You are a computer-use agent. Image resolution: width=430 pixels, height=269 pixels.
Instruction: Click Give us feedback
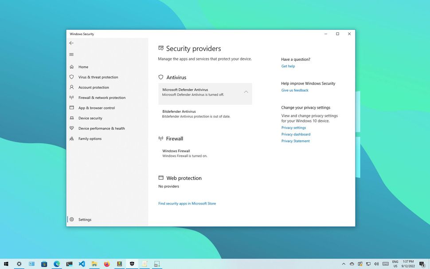click(294, 90)
